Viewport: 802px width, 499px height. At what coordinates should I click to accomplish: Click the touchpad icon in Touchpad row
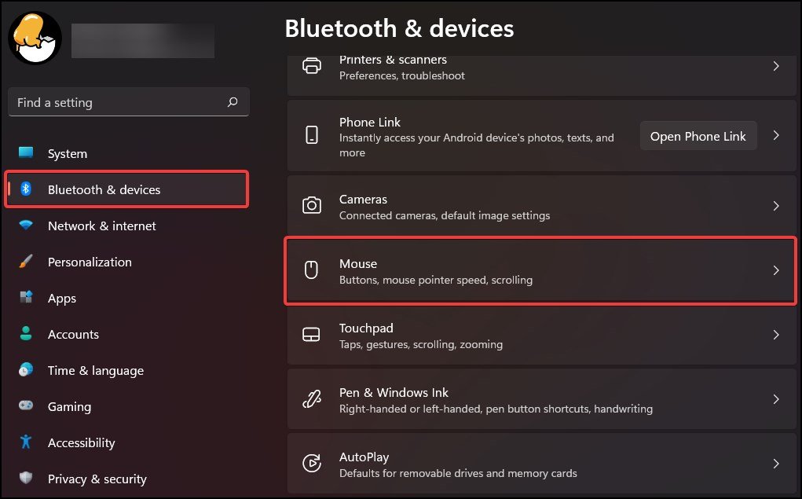coord(311,335)
